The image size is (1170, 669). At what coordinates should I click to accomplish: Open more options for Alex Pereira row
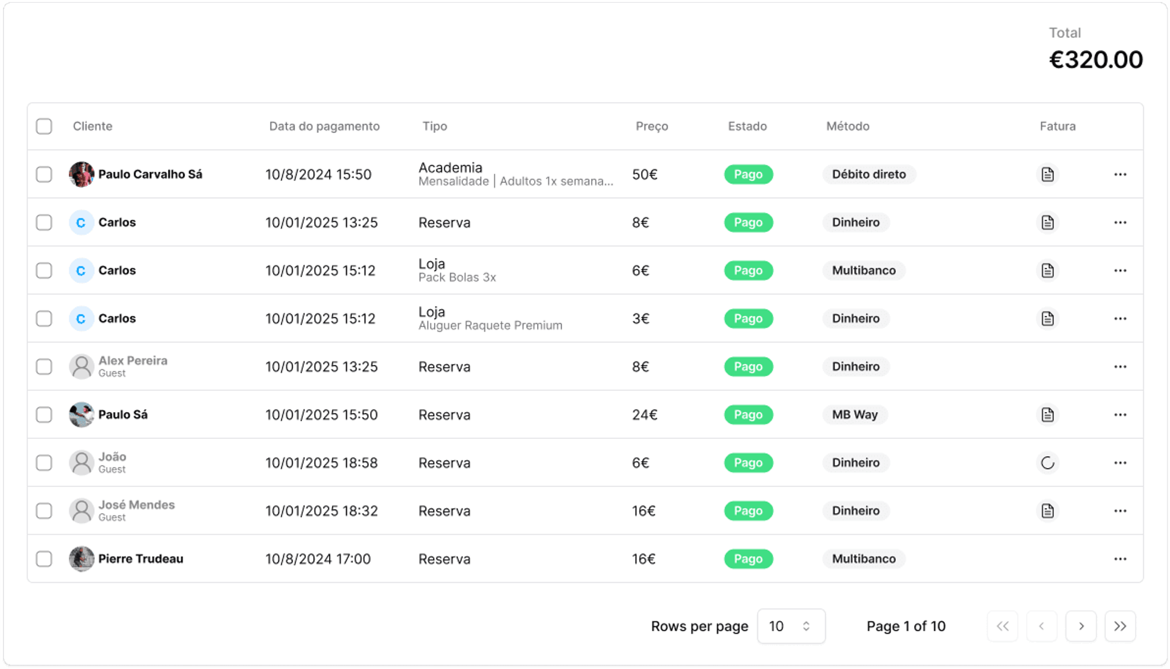click(1120, 366)
